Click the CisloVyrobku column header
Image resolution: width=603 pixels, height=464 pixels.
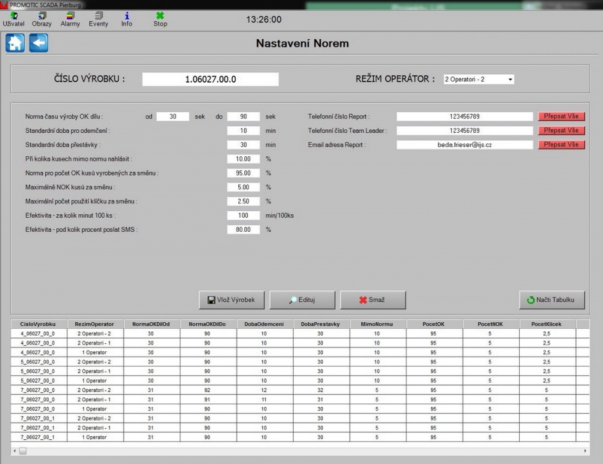(38, 324)
